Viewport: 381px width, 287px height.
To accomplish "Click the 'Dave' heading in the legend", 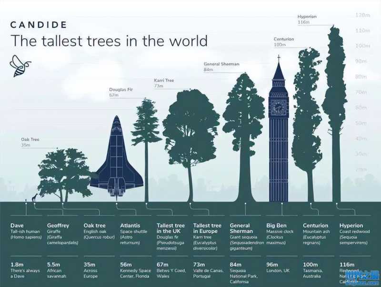I will point(17,225).
